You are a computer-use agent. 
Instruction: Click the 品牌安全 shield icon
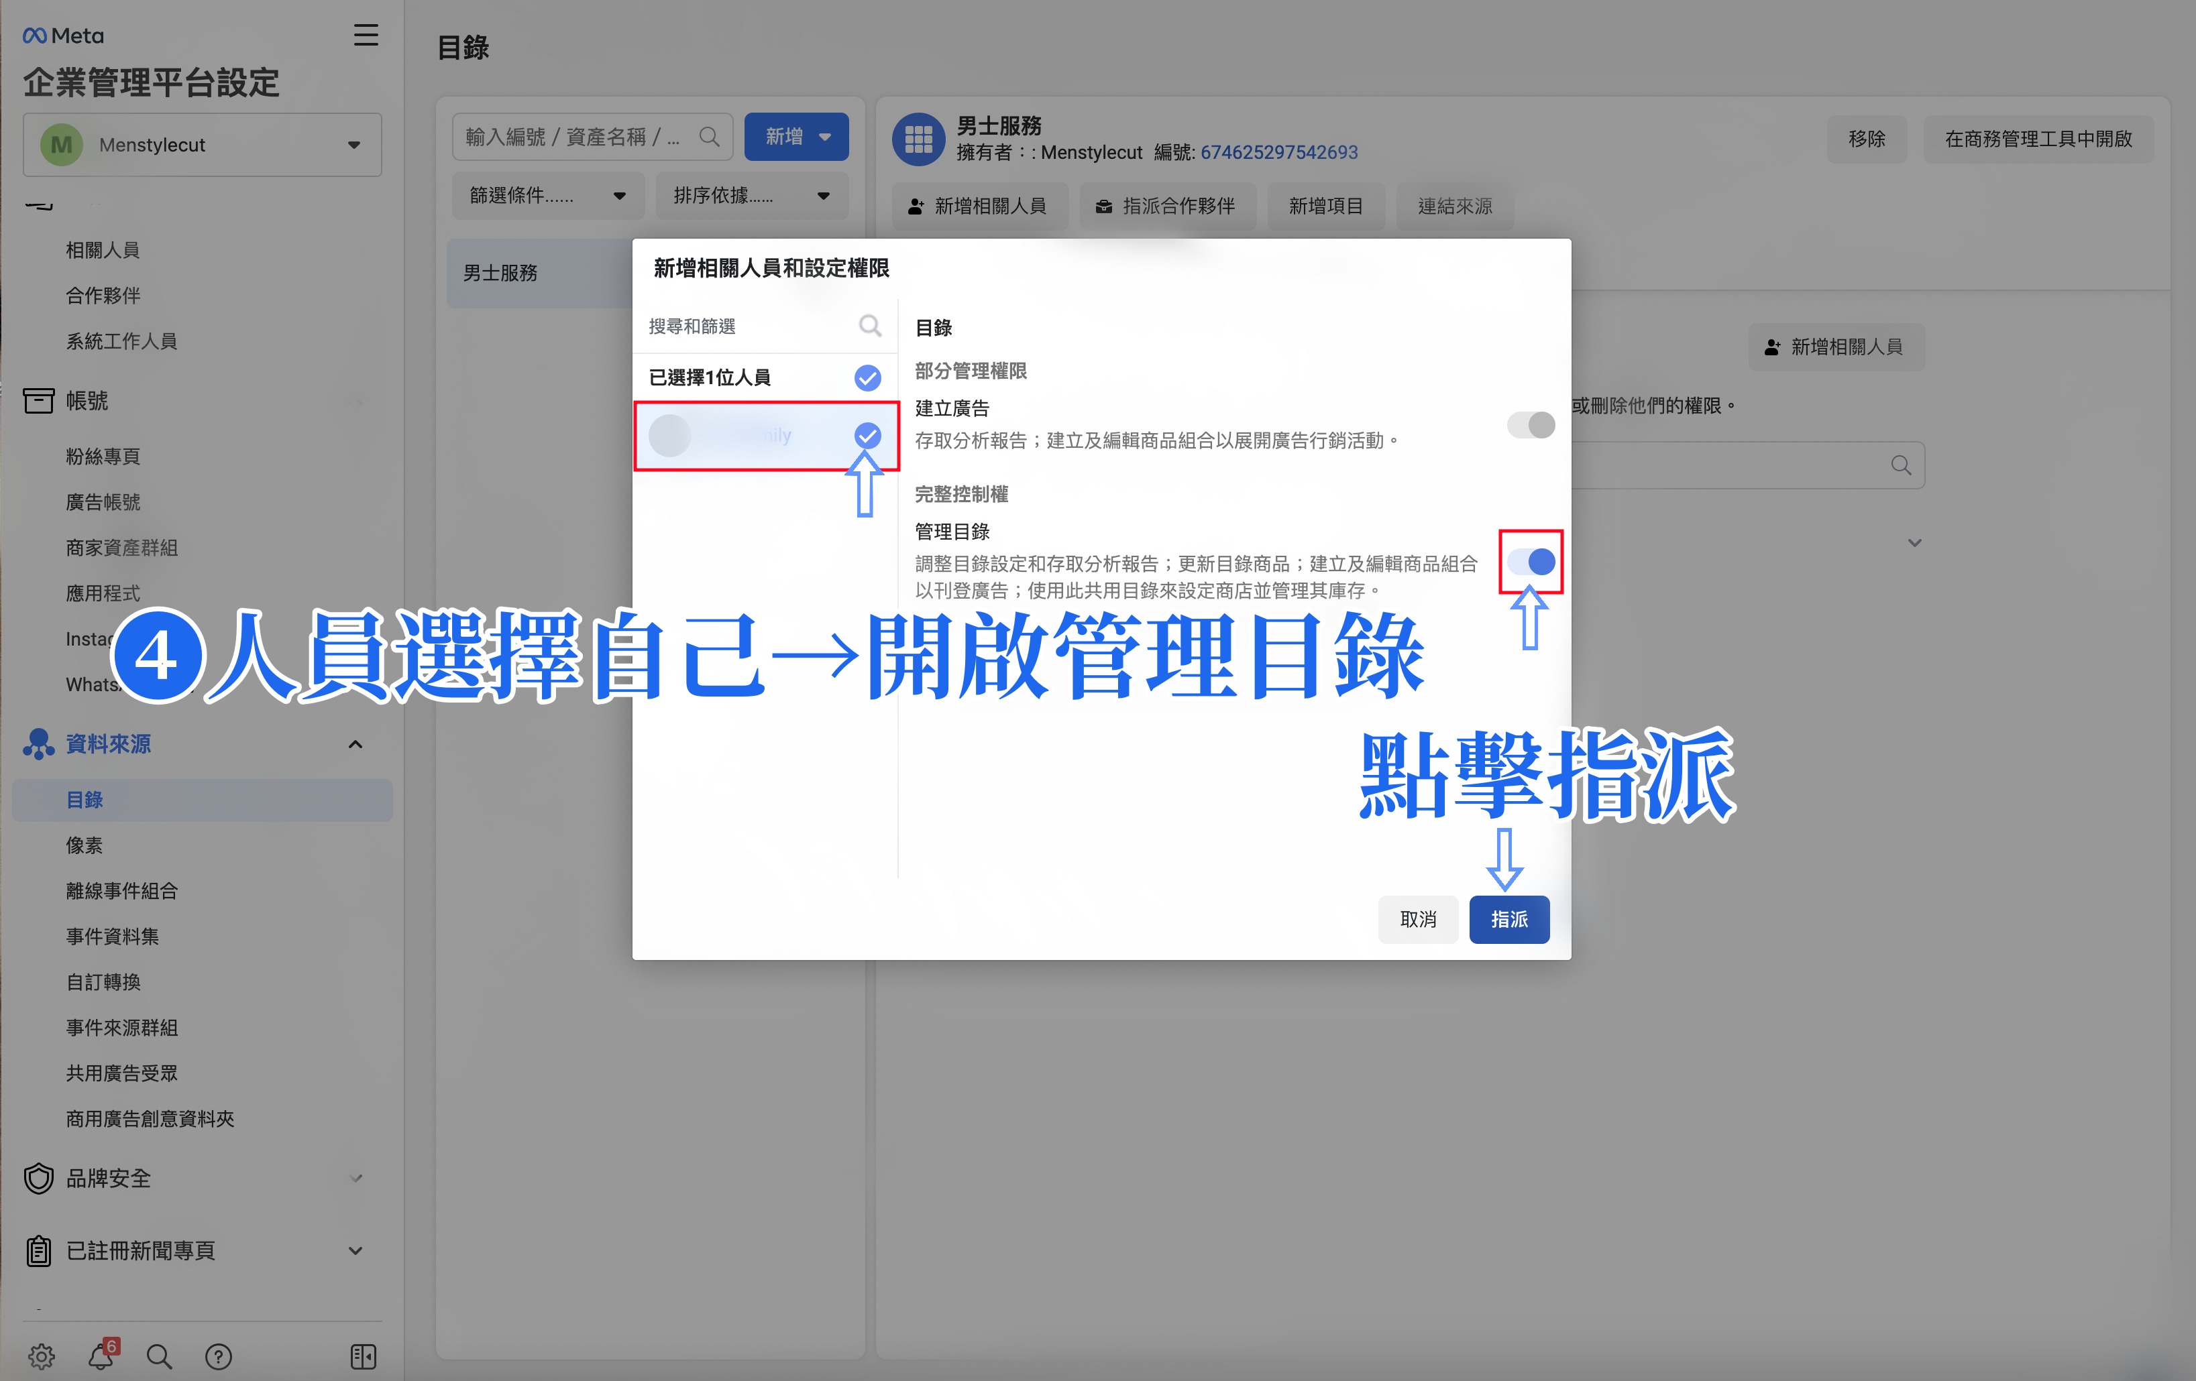38,1178
